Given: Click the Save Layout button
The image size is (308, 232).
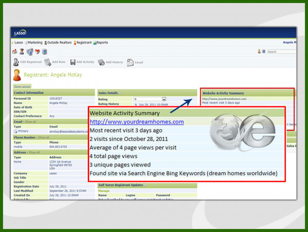Looking at the screenshot, I should (x=22, y=87).
